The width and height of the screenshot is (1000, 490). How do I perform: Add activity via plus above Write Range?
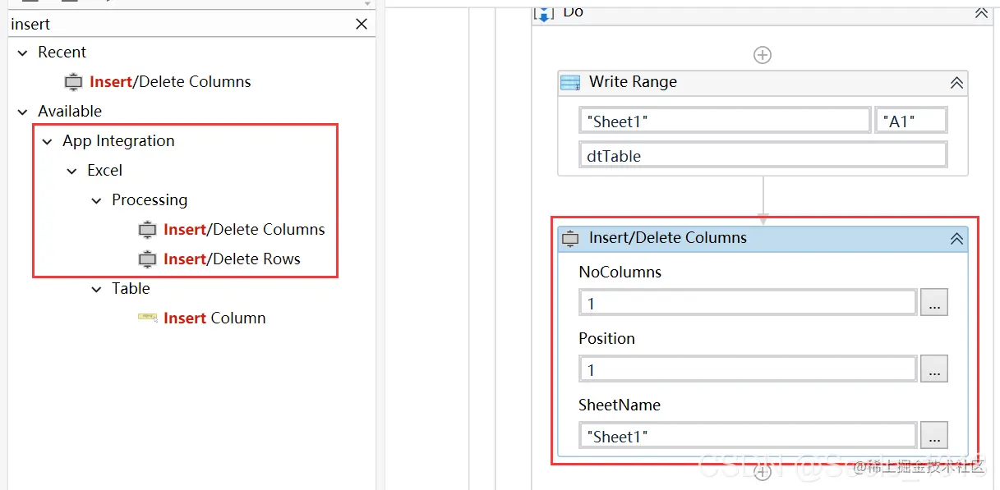point(763,55)
